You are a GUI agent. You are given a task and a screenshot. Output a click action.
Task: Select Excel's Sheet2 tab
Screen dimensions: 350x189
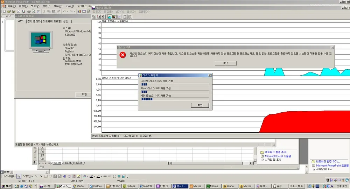pos(68,163)
